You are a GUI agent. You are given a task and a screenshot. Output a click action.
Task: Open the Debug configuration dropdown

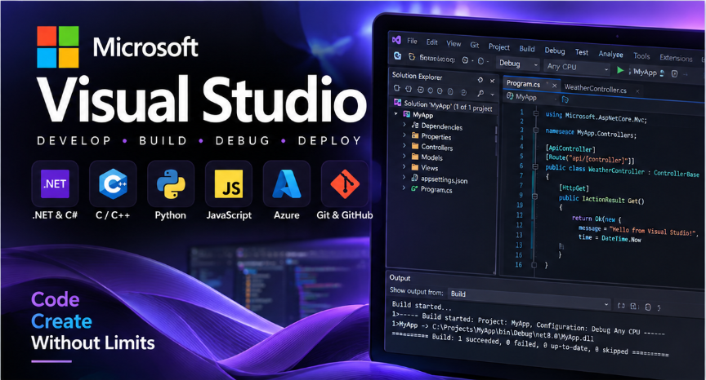(x=518, y=64)
